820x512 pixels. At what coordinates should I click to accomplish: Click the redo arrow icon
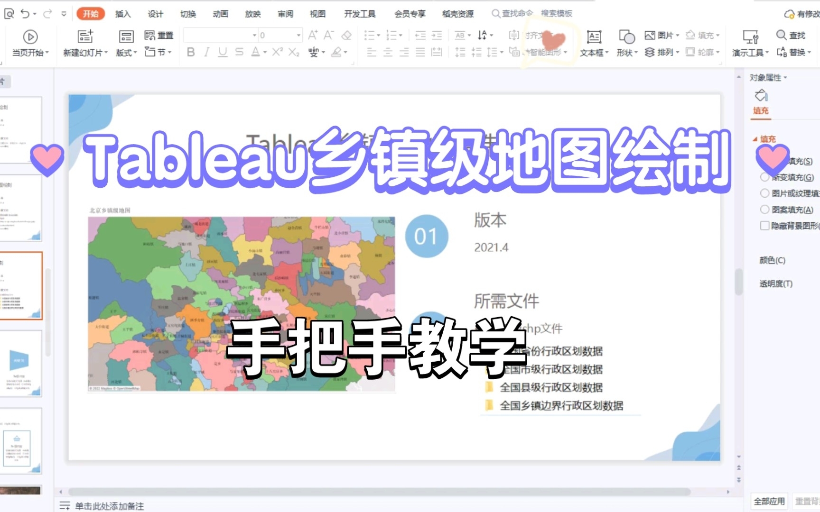(47, 14)
